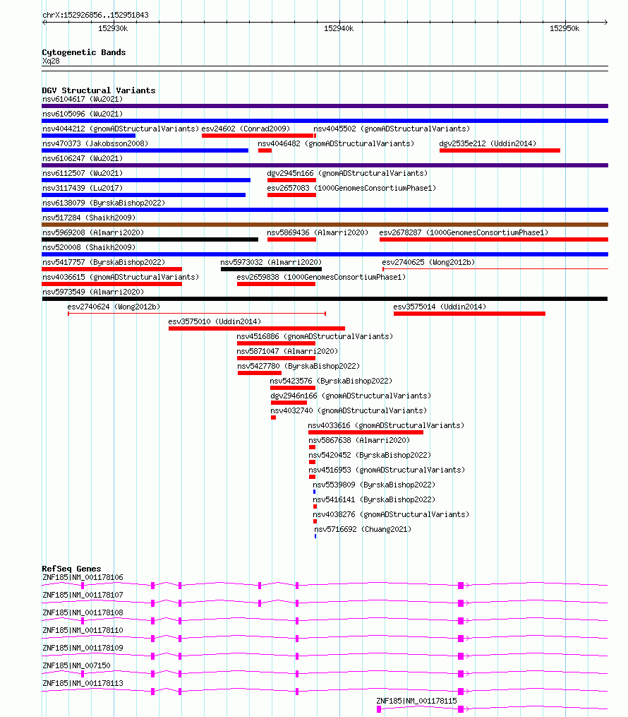The image size is (628, 717).
Task: Click nsv520008 (Shaikh2009) label
Action: coord(89,247)
